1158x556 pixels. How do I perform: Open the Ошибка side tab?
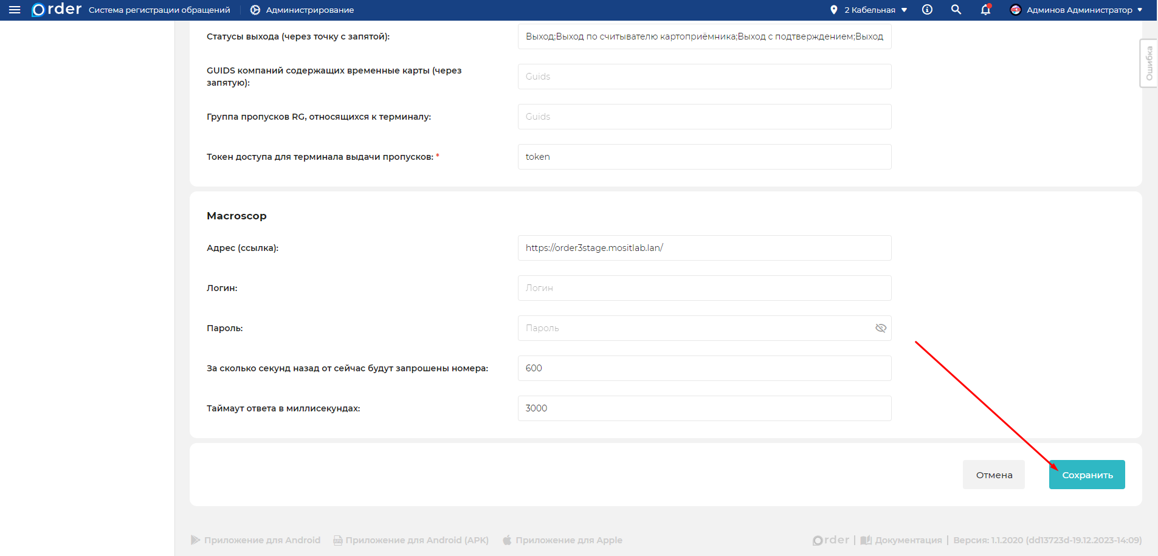click(x=1149, y=63)
